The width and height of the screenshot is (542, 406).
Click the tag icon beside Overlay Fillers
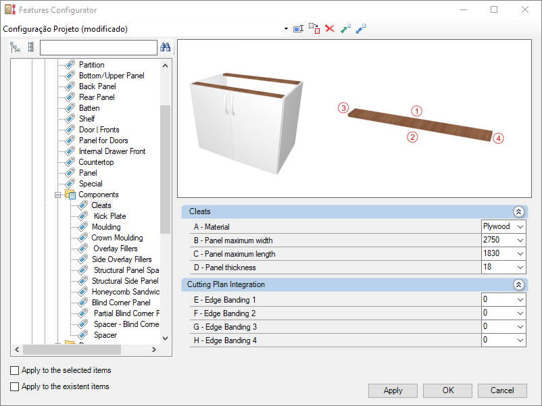tap(83, 249)
